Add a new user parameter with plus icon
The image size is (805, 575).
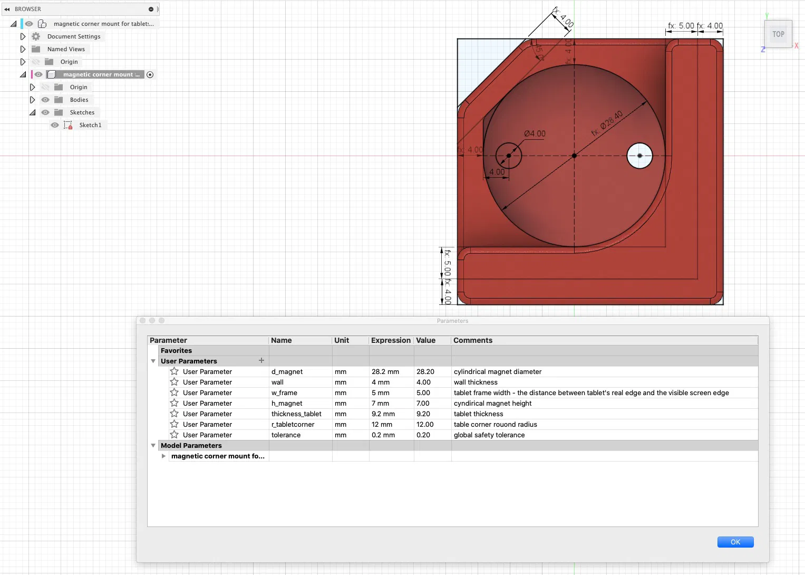point(261,361)
